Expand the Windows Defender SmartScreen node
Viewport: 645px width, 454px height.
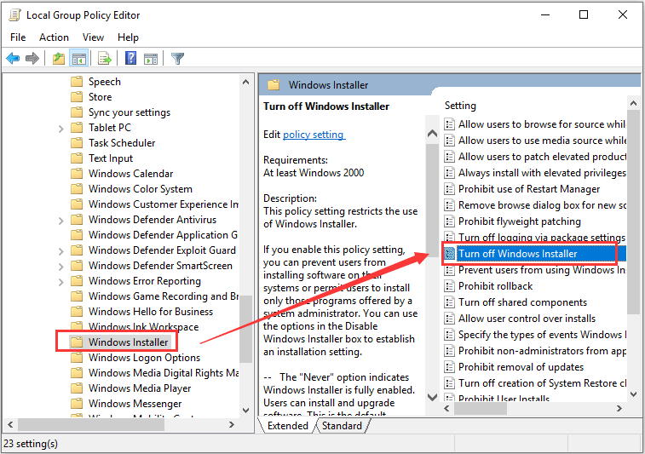pos(60,267)
